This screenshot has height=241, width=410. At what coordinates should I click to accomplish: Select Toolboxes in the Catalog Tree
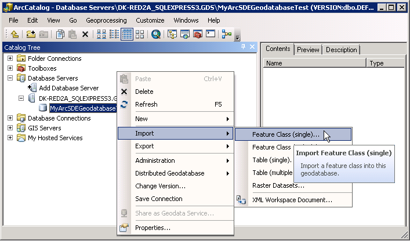pyautogui.click(x=42, y=68)
